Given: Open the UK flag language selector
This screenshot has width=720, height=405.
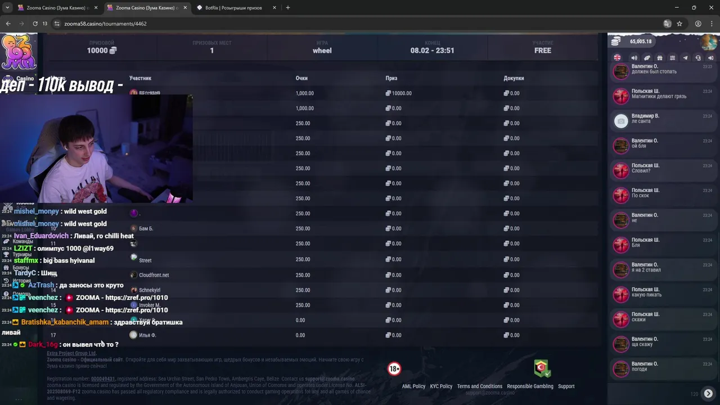Looking at the screenshot, I should (617, 58).
